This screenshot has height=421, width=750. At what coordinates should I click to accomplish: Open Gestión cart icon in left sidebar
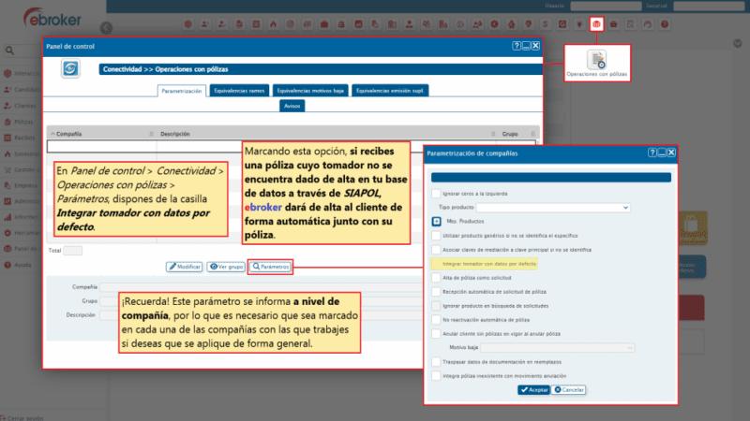coord(7,169)
